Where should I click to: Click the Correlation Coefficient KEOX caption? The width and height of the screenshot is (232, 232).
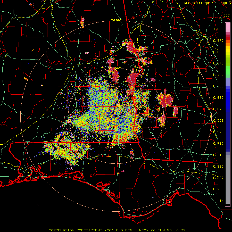(x=117, y=230)
